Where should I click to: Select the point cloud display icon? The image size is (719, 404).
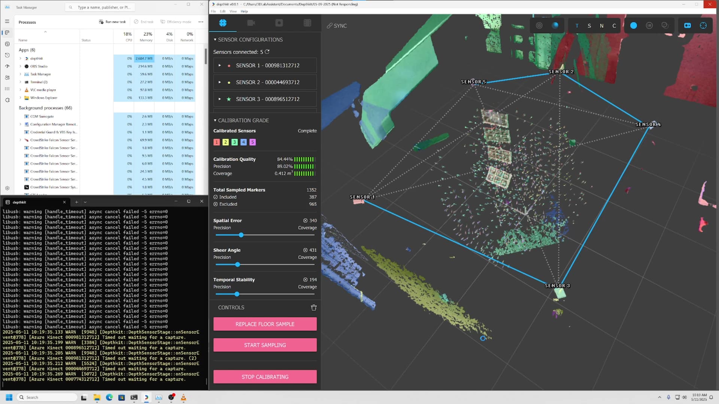539,25
